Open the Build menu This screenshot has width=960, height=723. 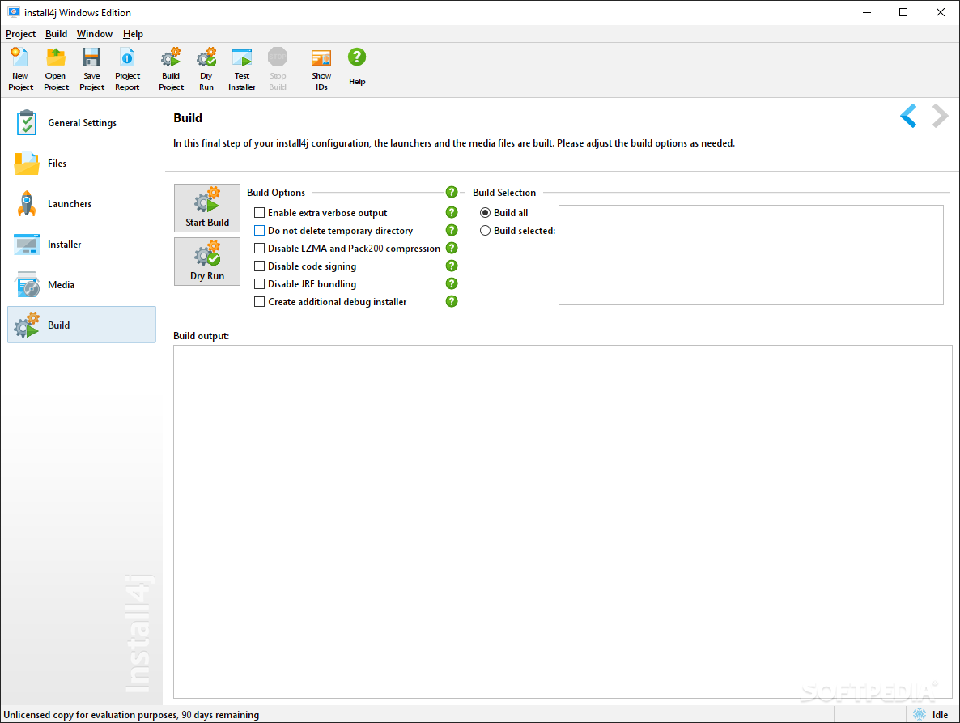point(57,34)
